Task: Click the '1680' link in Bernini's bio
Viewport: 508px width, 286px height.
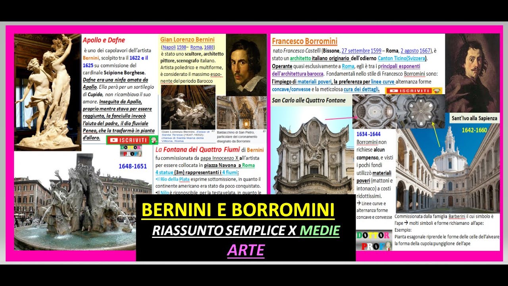Action: (209, 47)
